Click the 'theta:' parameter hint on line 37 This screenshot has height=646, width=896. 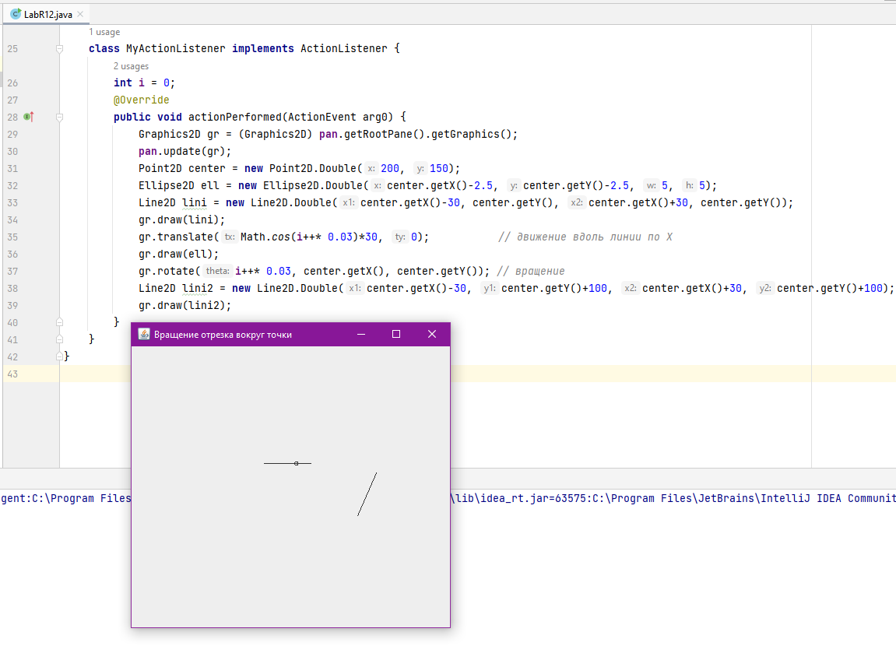(x=218, y=272)
